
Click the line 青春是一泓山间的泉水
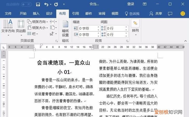[x=60, y=80]
